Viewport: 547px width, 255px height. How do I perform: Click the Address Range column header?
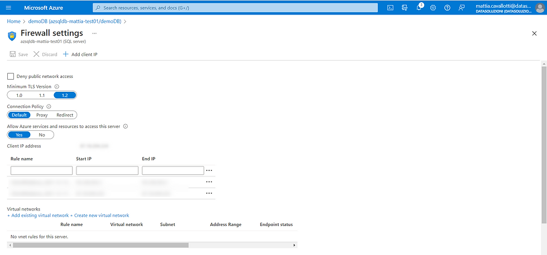coord(225,224)
